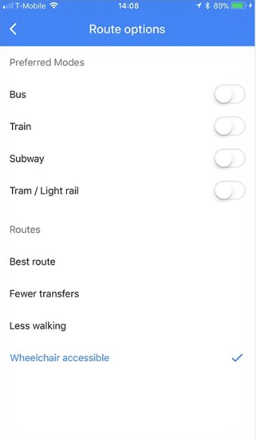The width and height of the screenshot is (256, 440).
Task: Tap the Wi-Fi icon in the status bar
Action: coord(54,6)
